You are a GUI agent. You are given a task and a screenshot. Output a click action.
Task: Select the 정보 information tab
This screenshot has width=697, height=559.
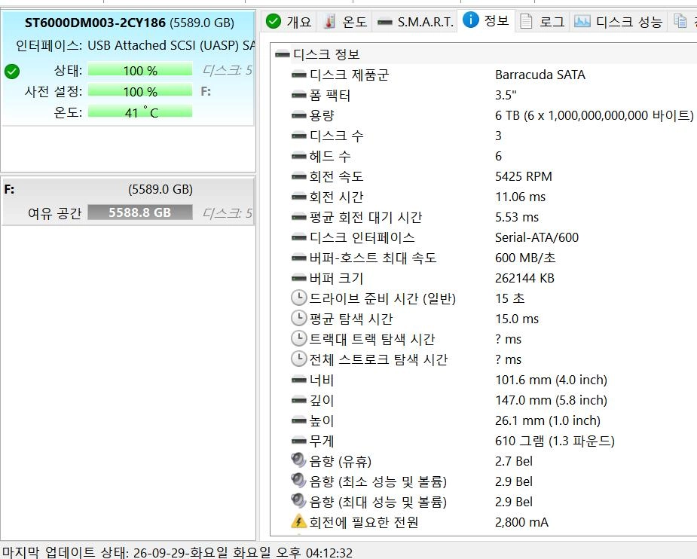point(486,20)
